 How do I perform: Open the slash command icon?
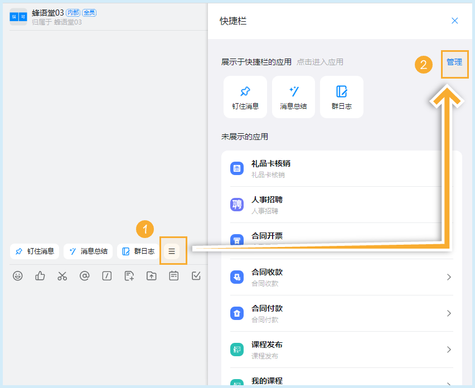pyautogui.click(x=107, y=275)
